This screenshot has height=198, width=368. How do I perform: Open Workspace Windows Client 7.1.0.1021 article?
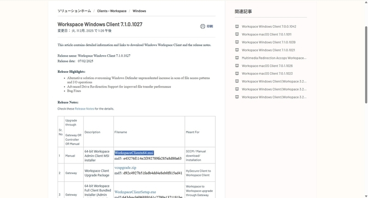(268, 50)
